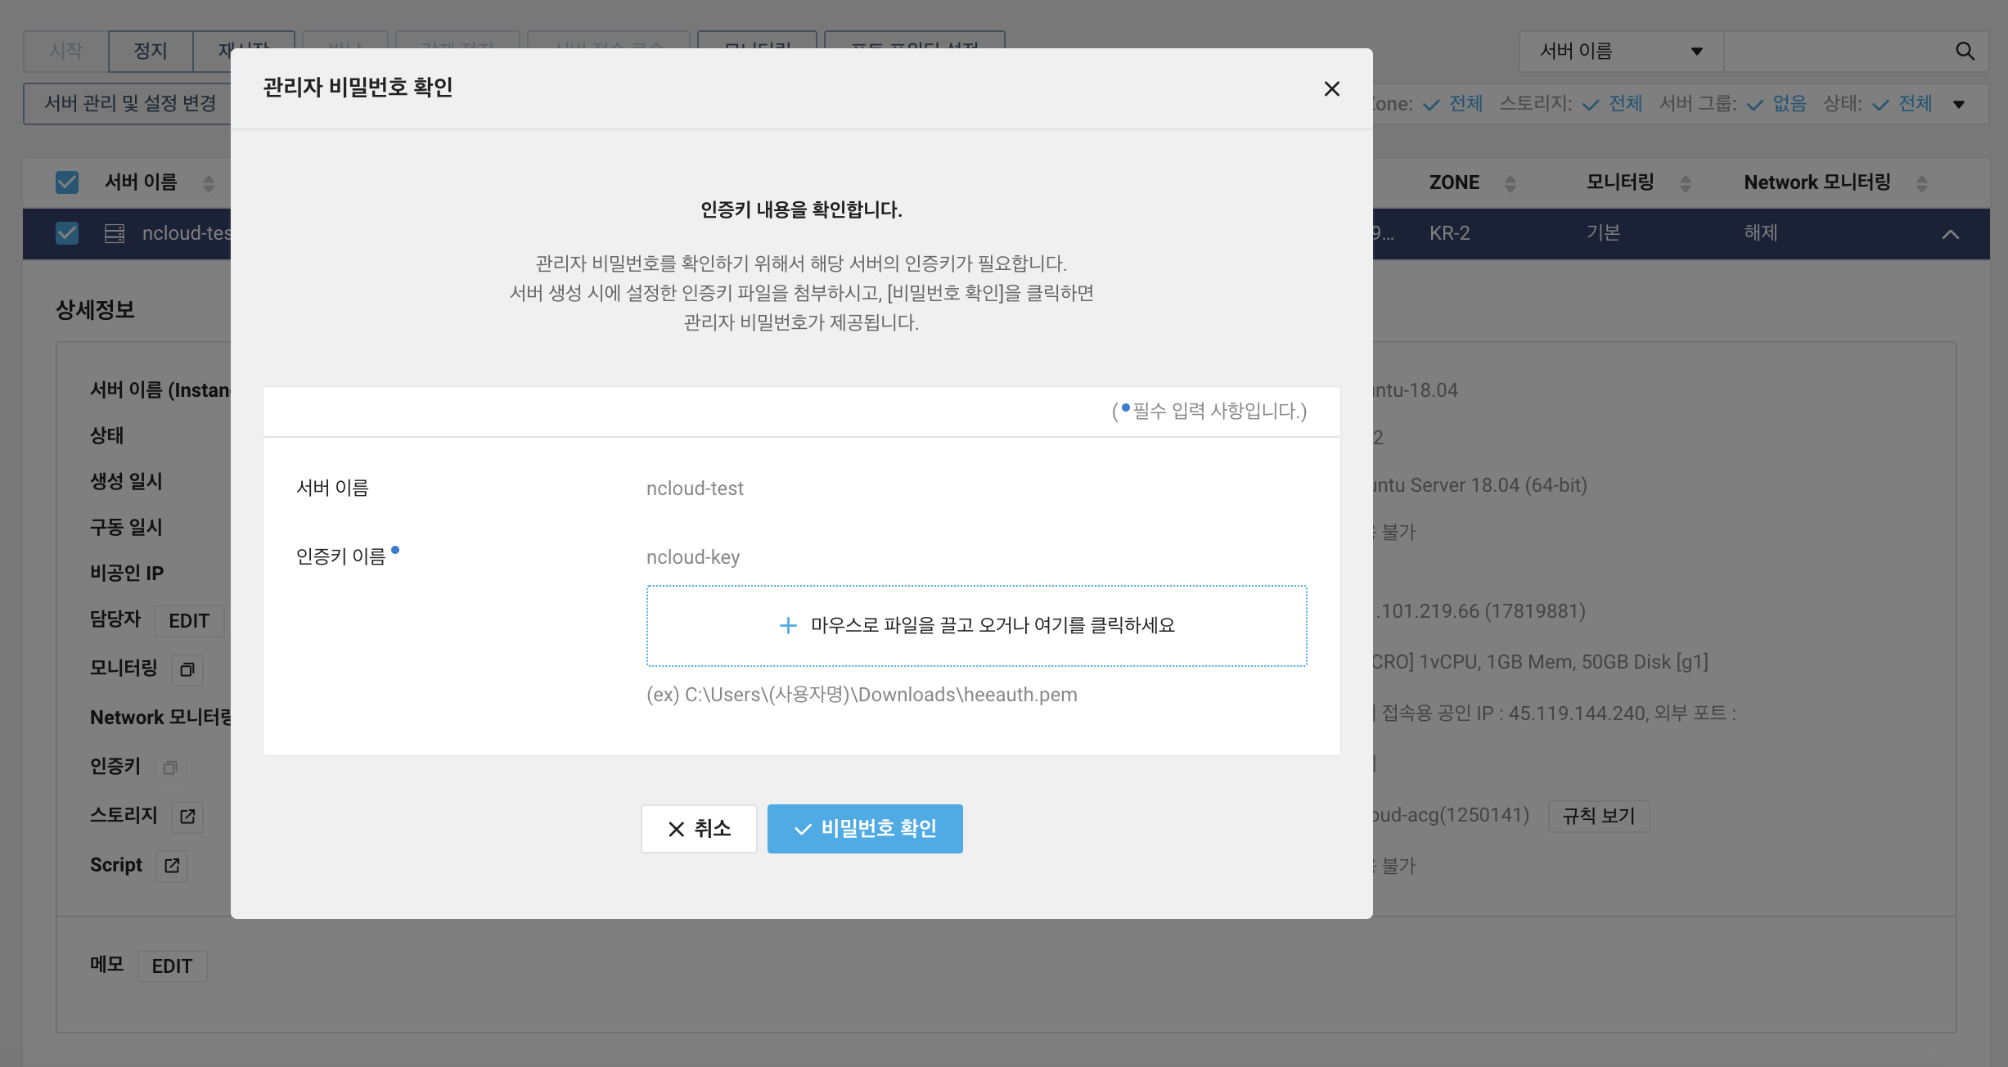Click the pem file drop zone
The height and width of the screenshot is (1067, 2008).
pyautogui.click(x=976, y=625)
